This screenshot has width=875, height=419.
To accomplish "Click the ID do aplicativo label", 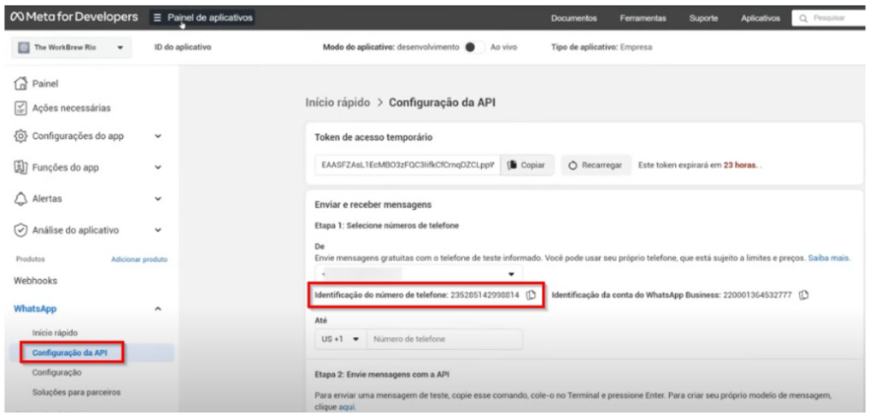I will click(183, 48).
